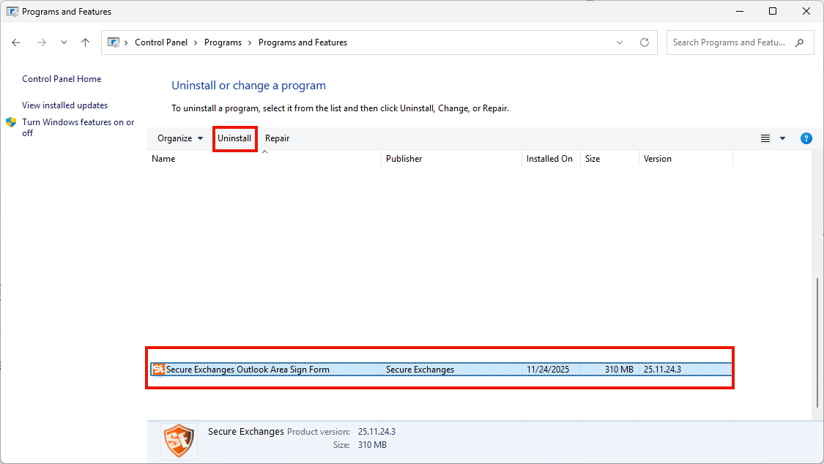Click the Programs and Features title bar icon
The image size is (824, 464).
[12, 11]
